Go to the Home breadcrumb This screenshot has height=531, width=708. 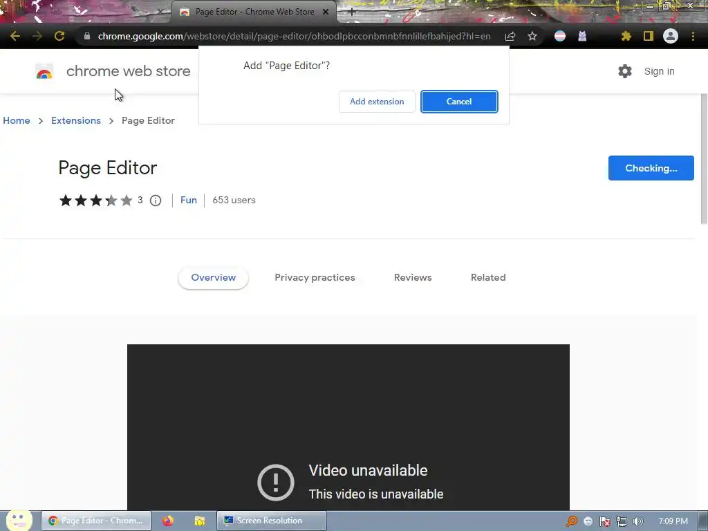[x=17, y=120]
